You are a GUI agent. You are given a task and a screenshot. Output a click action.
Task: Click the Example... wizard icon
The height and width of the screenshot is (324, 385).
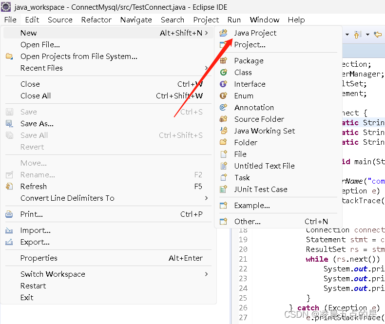click(x=223, y=205)
